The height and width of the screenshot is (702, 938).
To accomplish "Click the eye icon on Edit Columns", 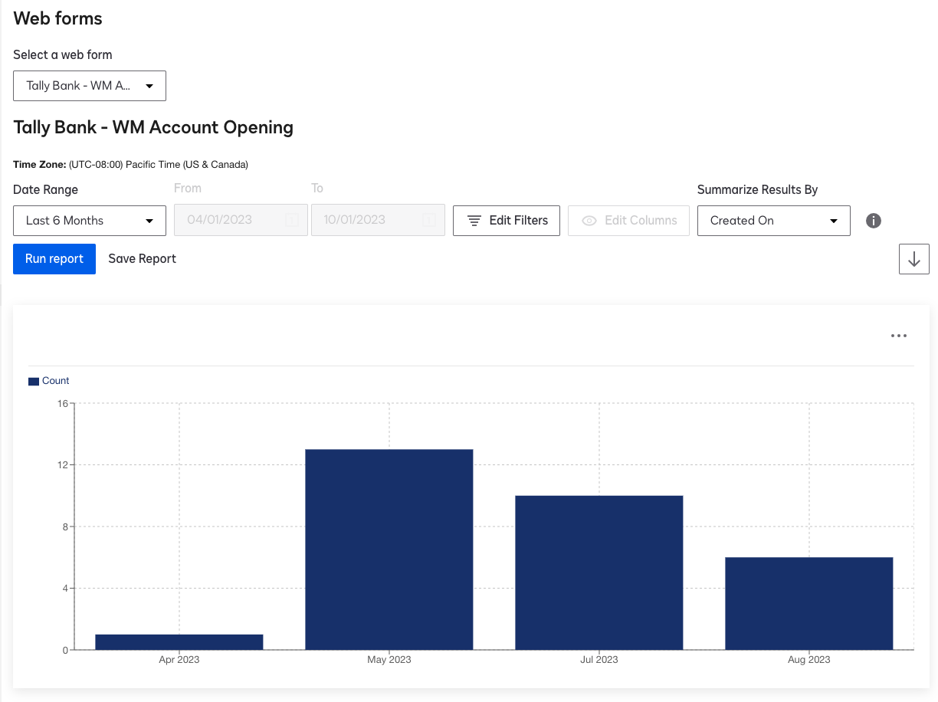I will tap(589, 221).
